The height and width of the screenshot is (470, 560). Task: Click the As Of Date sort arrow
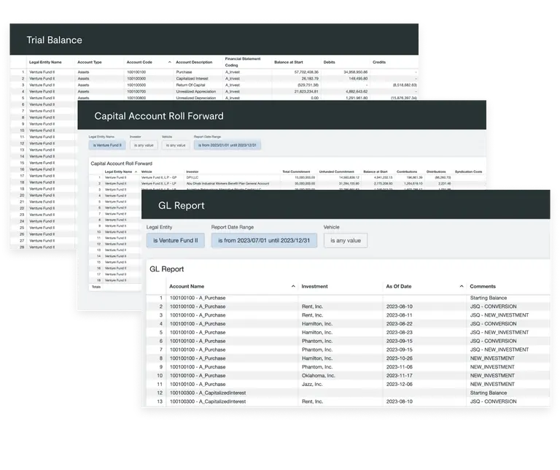462,287
